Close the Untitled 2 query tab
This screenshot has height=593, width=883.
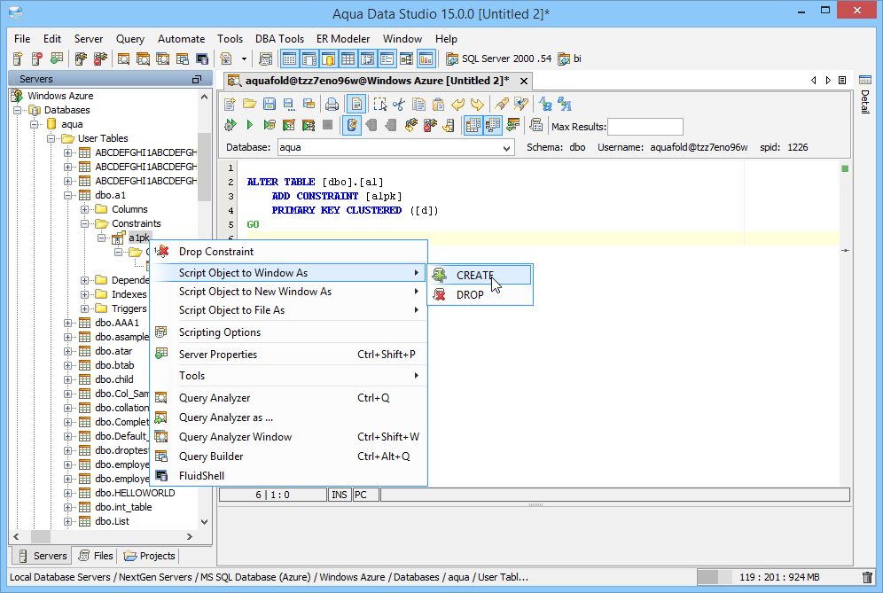point(524,81)
